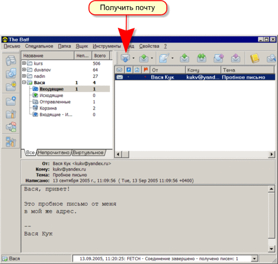Expand the duvanov mailbox tree node
This screenshot has width=278, height=264.
pos(24,69)
